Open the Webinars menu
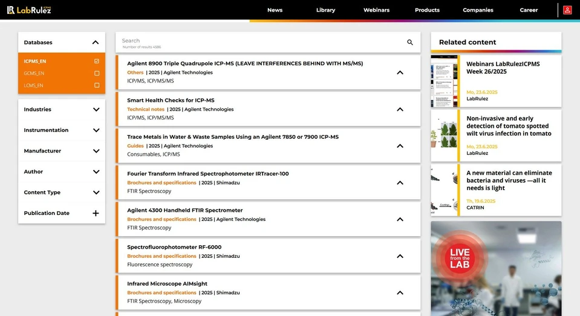Image resolution: width=580 pixels, height=316 pixels. click(x=376, y=10)
